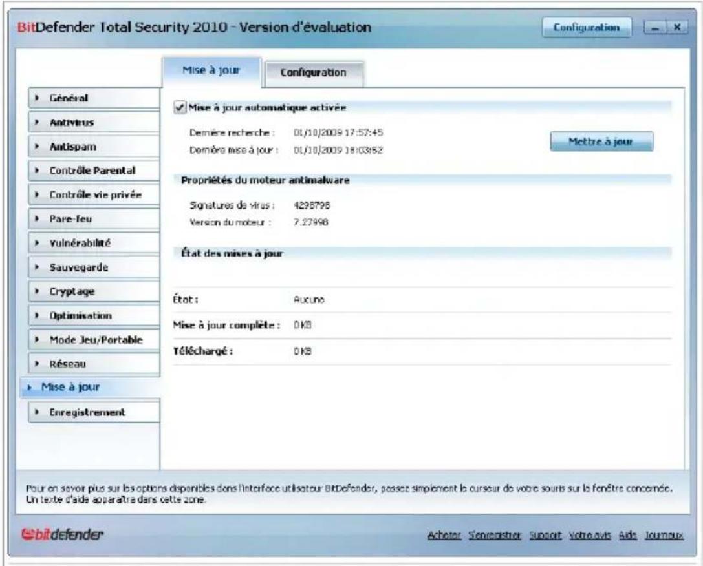The height and width of the screenshot is (566, 703).
Task: Toggle the automatic update checkbox
Action: coord(179,108)
